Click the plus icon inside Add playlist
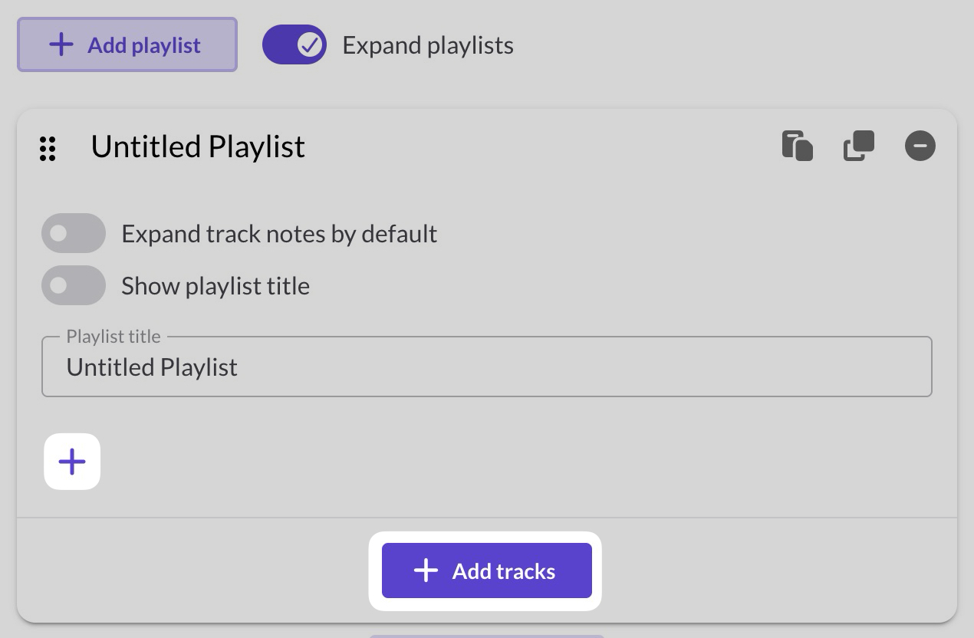 click(61, 45)
